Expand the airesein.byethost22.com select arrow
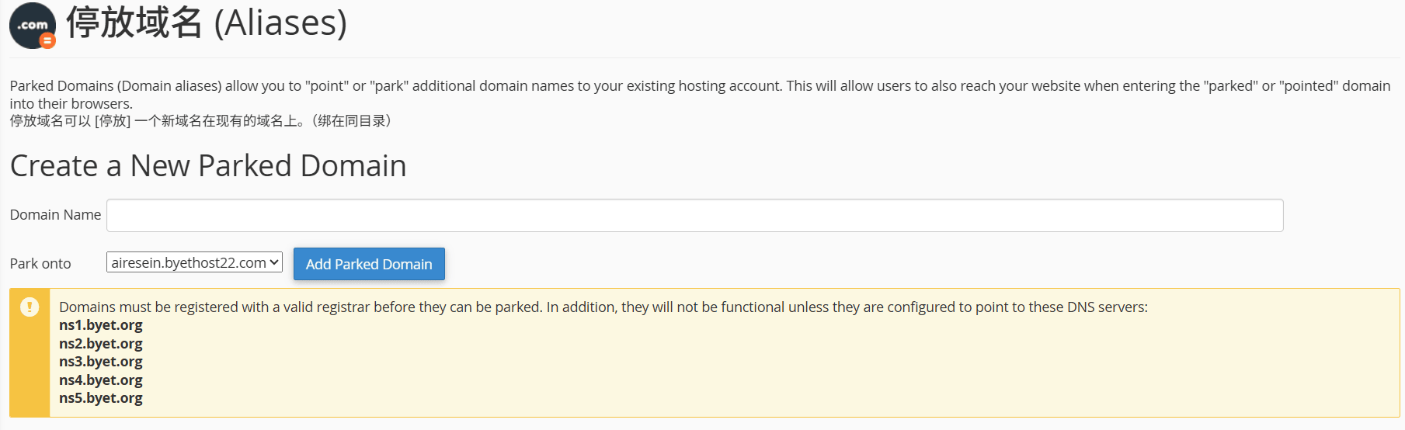Screen dimensions: 1405x430 tap(274, 263)
